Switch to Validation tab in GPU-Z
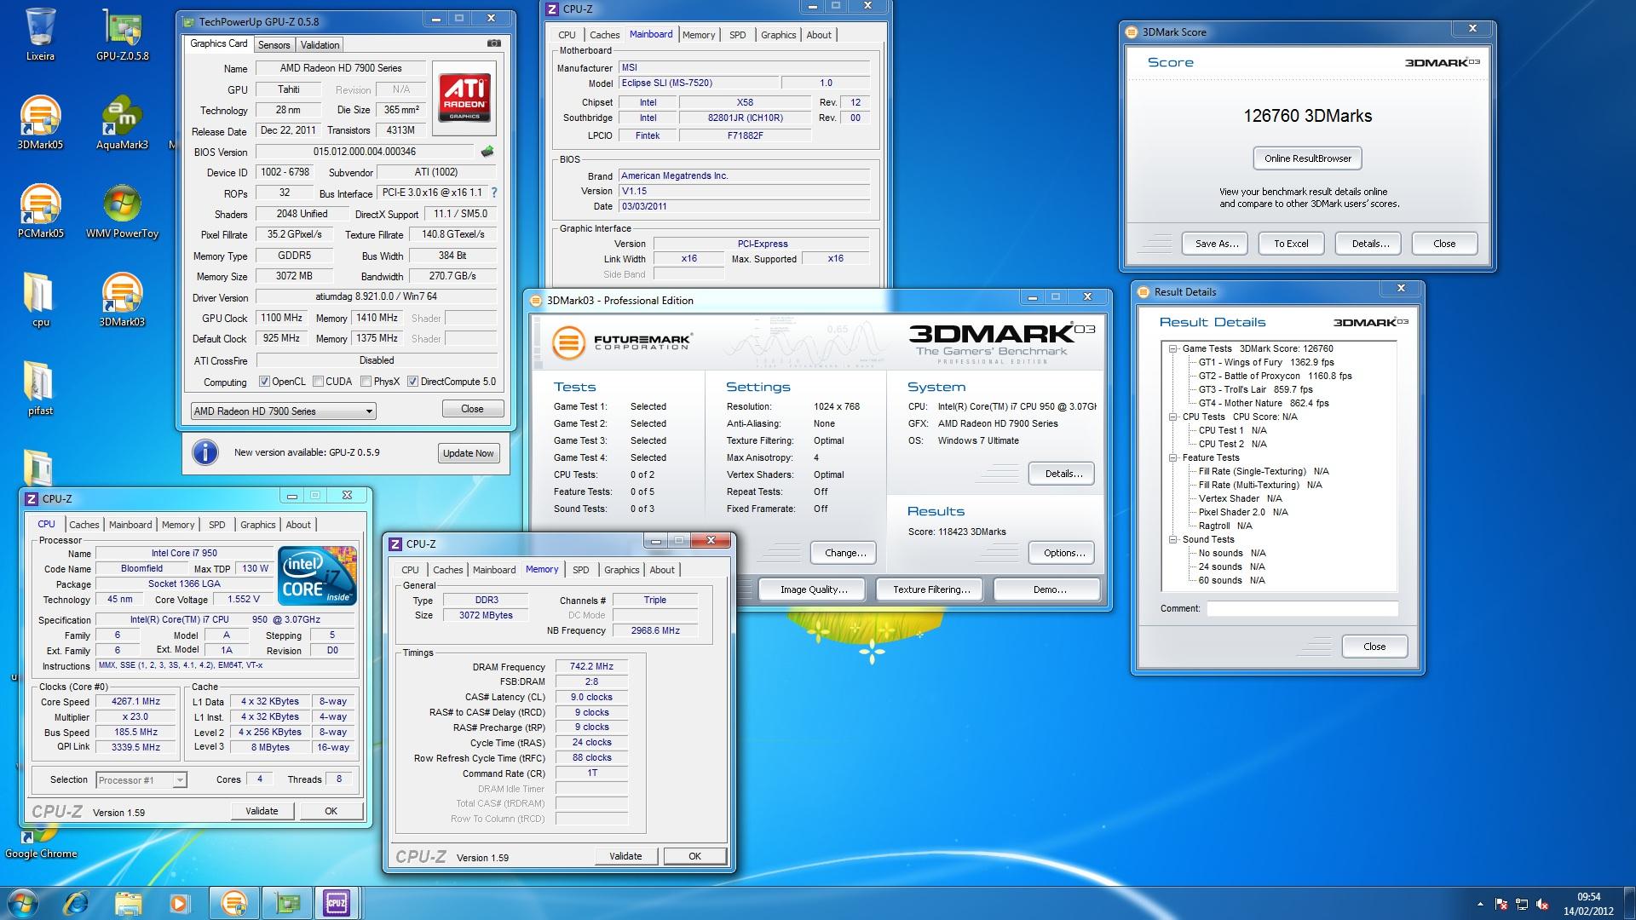The image size is (1636, 920). tap(320, 44)
